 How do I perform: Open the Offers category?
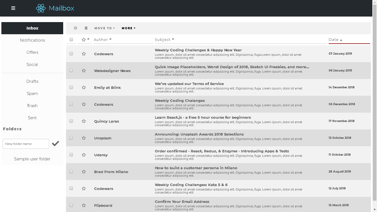[x=32, y=52]
